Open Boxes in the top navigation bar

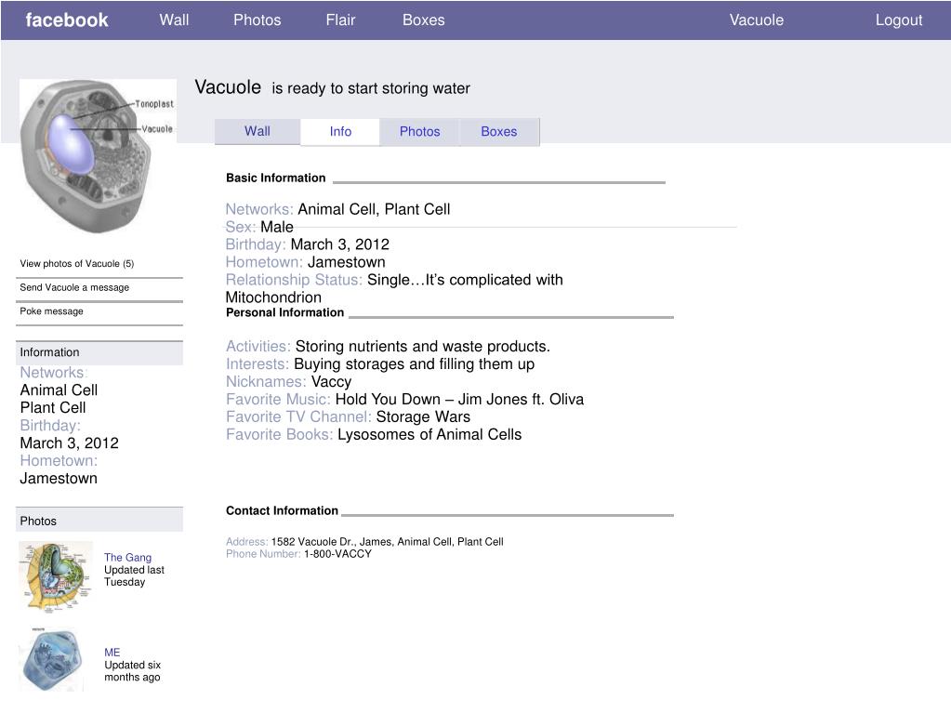[x=423, y=20]
